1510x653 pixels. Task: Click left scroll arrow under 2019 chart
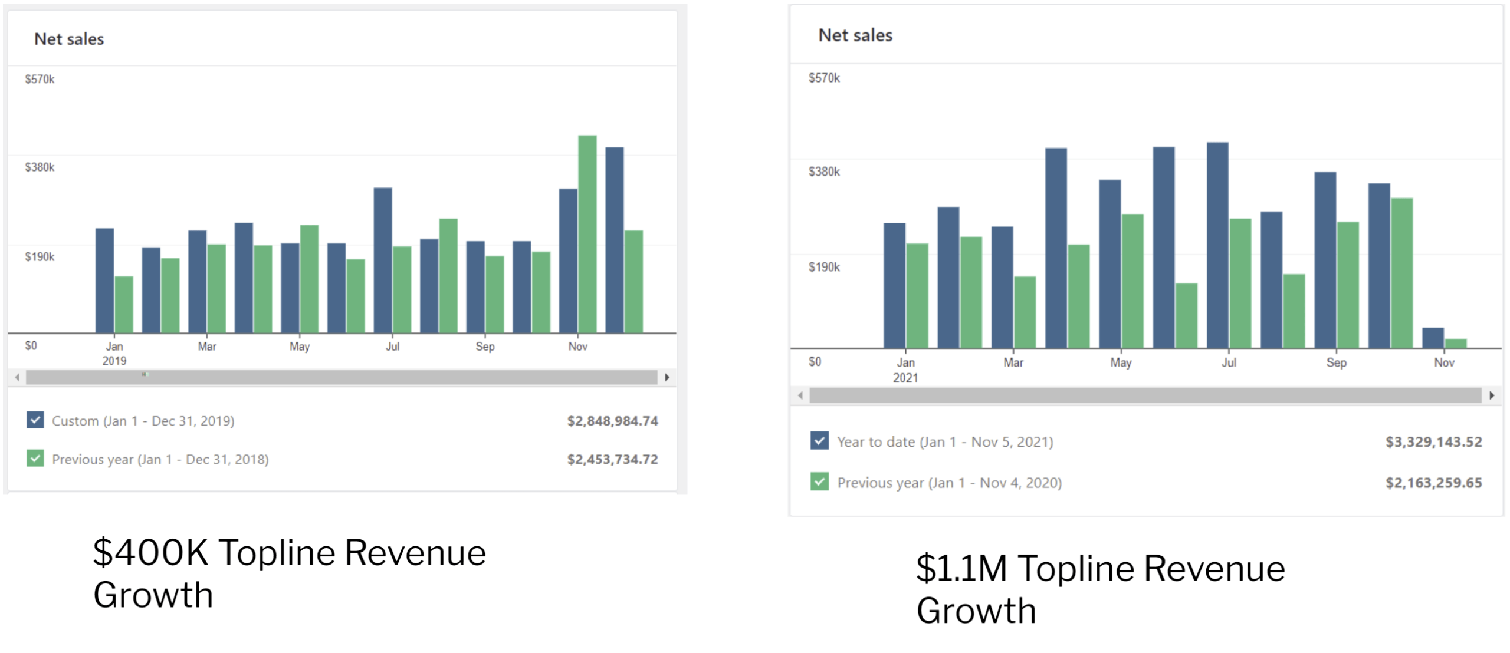click(17, 377)
